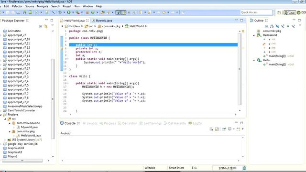The image size is (306, 172).
Task: Toggle Hide Local Types in Outline
Action: pyautogui.click(x=293, y=26)
